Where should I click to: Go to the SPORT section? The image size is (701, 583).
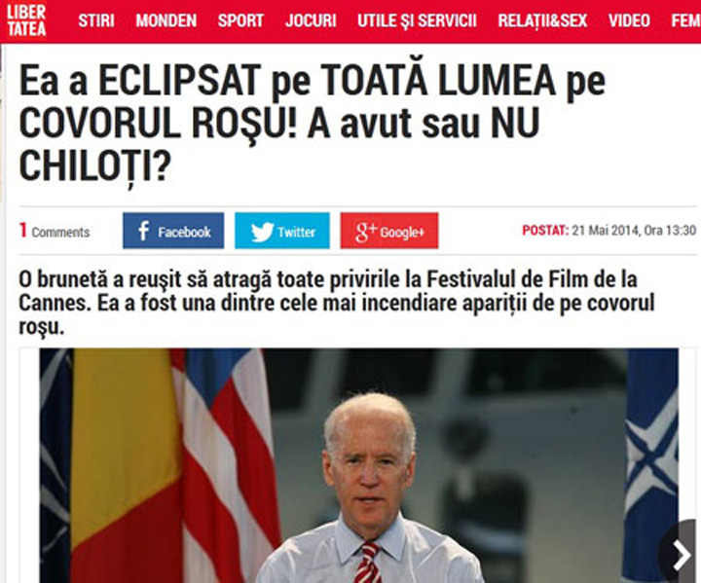(x=241, y=20)
